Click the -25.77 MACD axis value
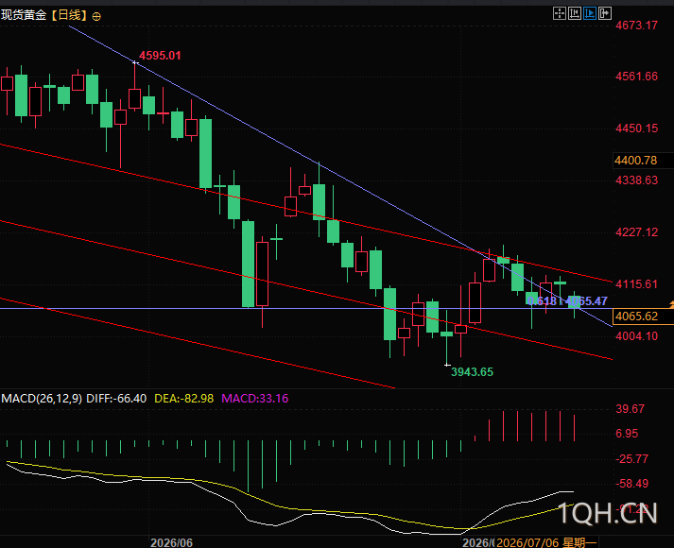The height and width of the screenshot is (548, 674). (631, 459)
